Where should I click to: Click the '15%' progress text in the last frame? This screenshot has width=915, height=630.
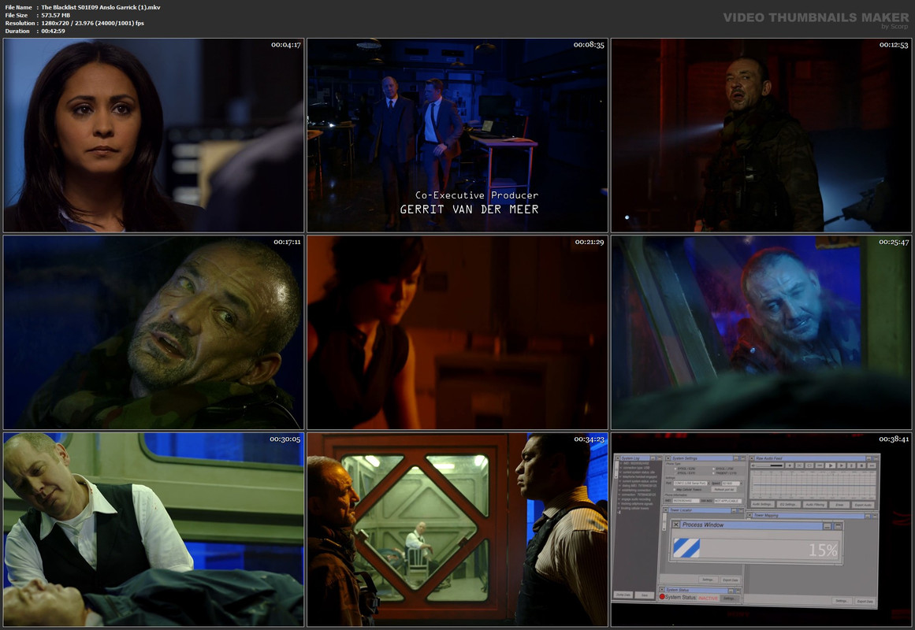click(x=823, y=550)
